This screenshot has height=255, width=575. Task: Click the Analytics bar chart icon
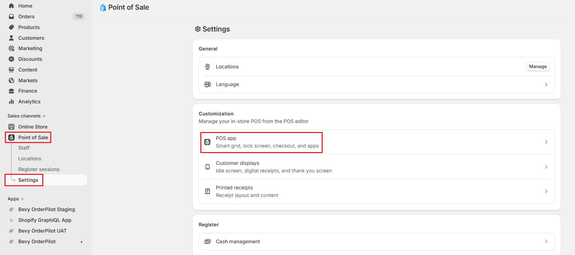[x=11, y=102]
